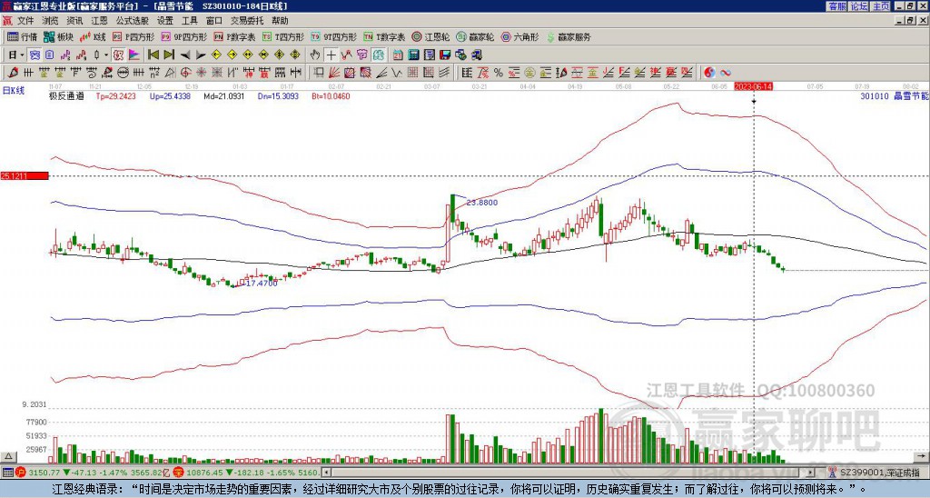Screen dimensions: 930x498
Task: Open 赢家服务 from the toolbar
Action: (569, 36)
